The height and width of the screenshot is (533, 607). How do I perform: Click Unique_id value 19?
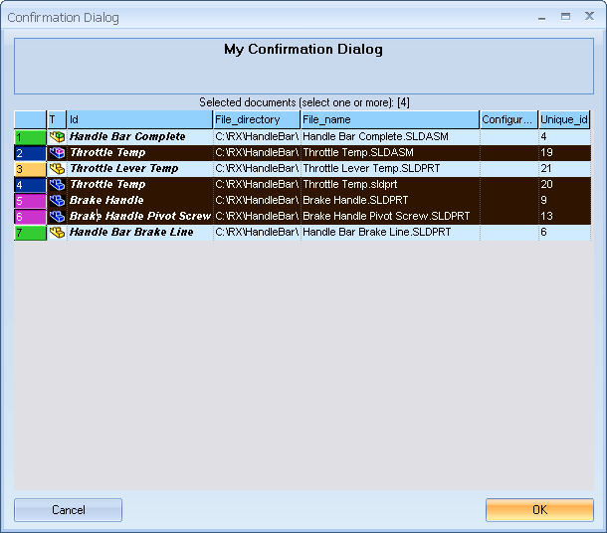[546, 152]
